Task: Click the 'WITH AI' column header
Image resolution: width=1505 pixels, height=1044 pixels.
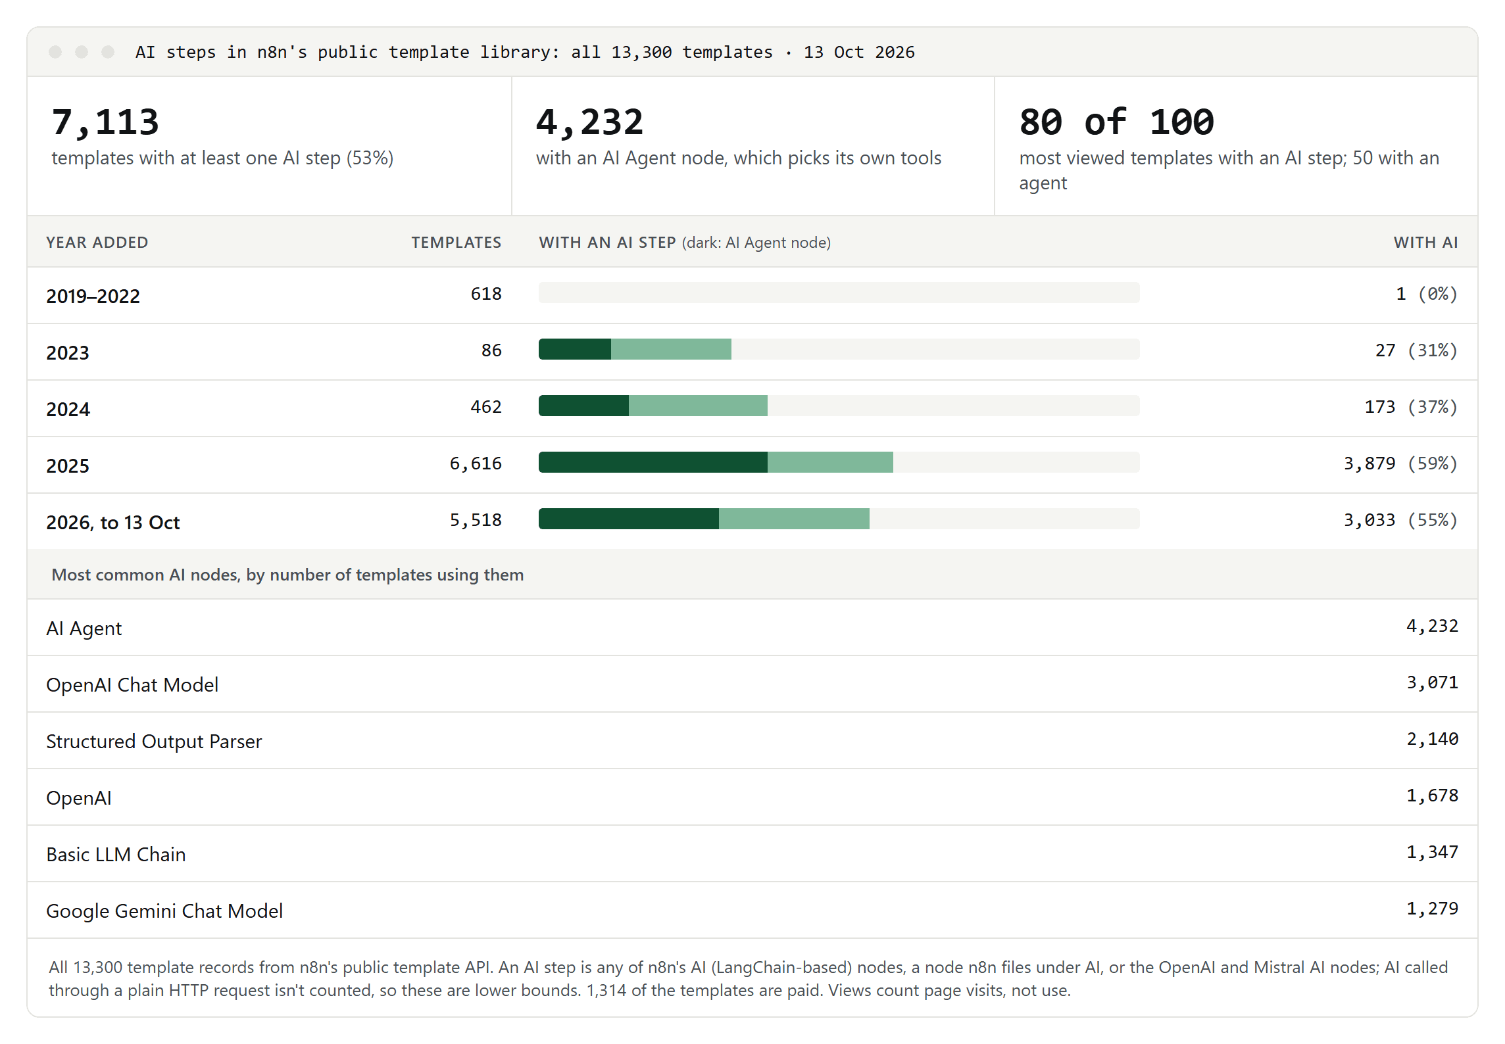Action: [x=1426, y=243]
